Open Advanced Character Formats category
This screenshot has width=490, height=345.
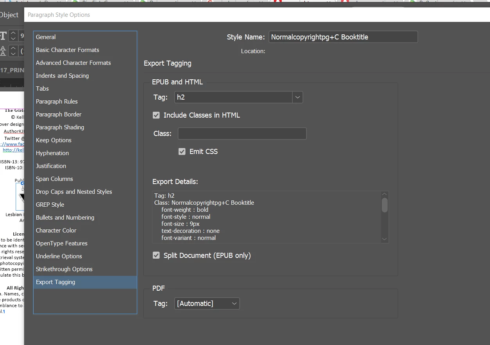(85, 63)
